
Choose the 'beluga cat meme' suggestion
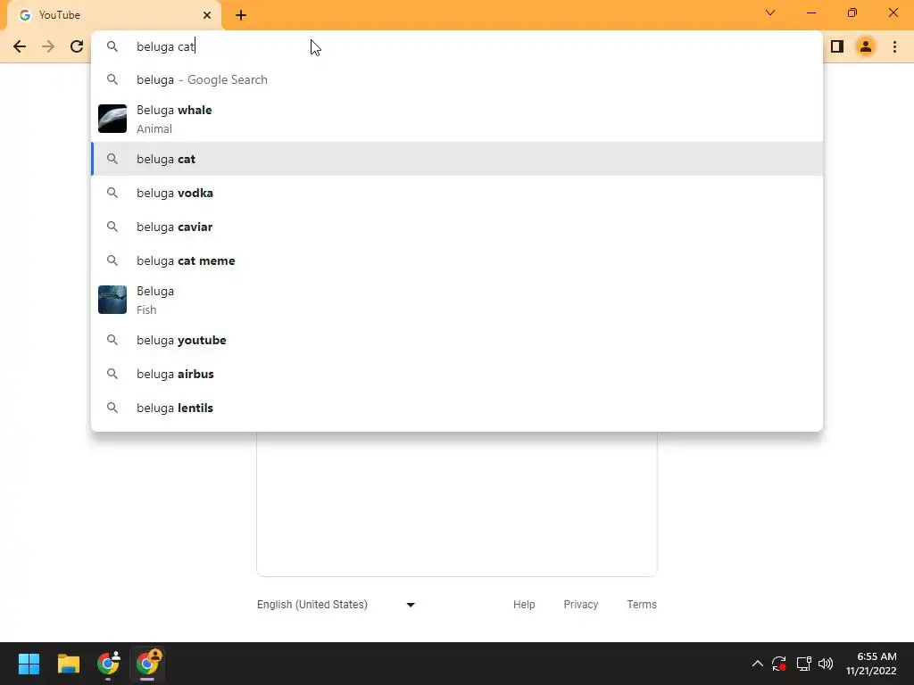tap(457, 260)
